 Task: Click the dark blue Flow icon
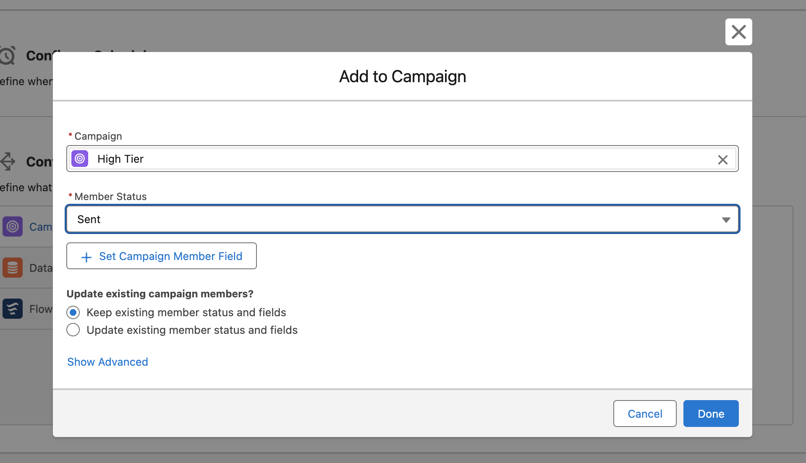[13, 309]
